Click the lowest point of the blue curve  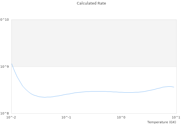(45, 97)
